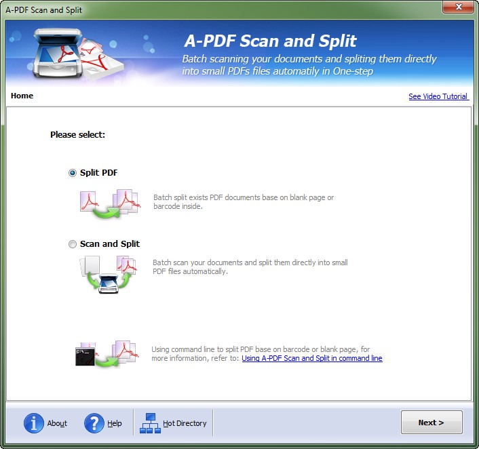This screenshot has height=449, width=479.
Task: Click the banner tagline 'Batch scanning your documents'
Action: click(309, 65)
